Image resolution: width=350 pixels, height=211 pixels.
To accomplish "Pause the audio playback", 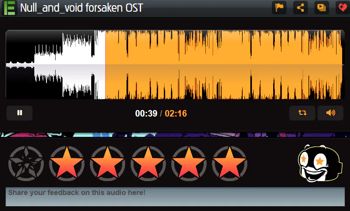I will tap(20, 113).
